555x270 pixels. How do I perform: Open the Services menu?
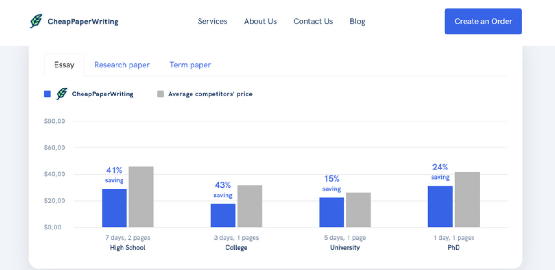pos(212,21)
